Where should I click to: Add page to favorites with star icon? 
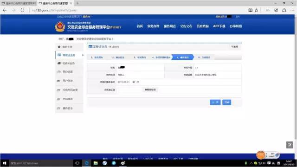point(256,10)
